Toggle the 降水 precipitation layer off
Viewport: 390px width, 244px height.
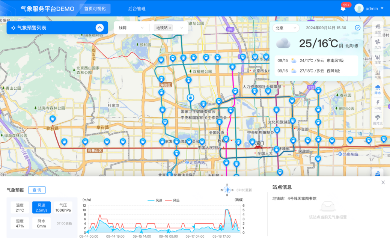[378, 90]
